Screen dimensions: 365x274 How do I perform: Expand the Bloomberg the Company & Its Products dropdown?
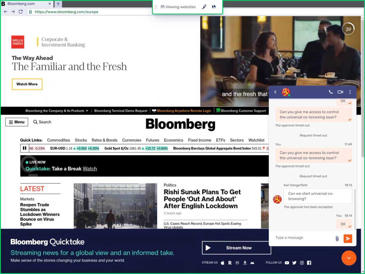coord(56,111)
